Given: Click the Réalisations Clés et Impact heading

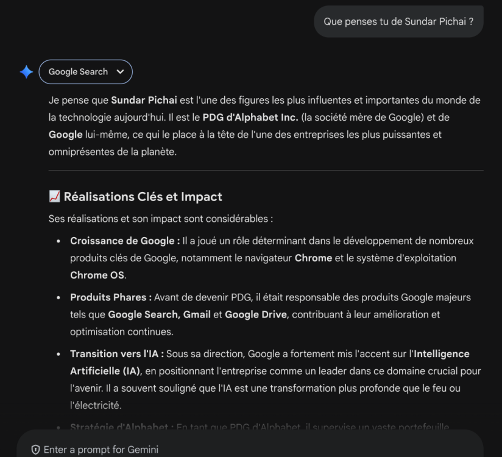Looking at the screenshot, I should pyautogui.click(x=143, y=197).
